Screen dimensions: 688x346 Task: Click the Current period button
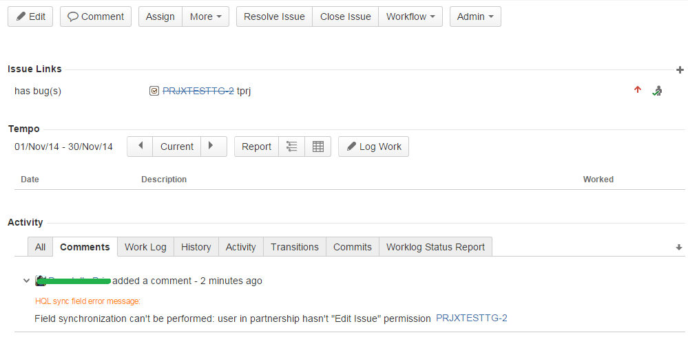(x=177, y=147)
